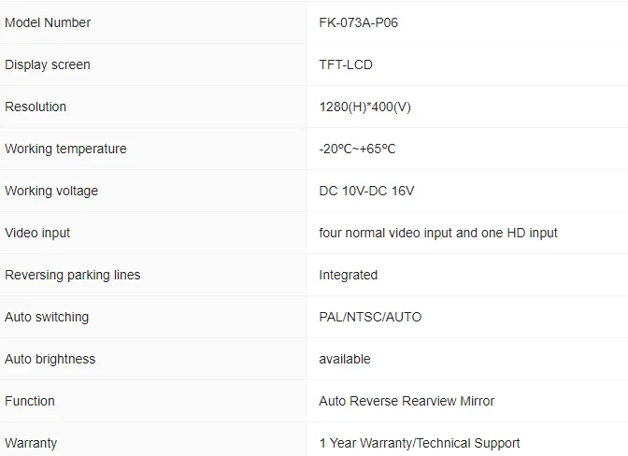Click the Display screen label

tap(48, 64)
